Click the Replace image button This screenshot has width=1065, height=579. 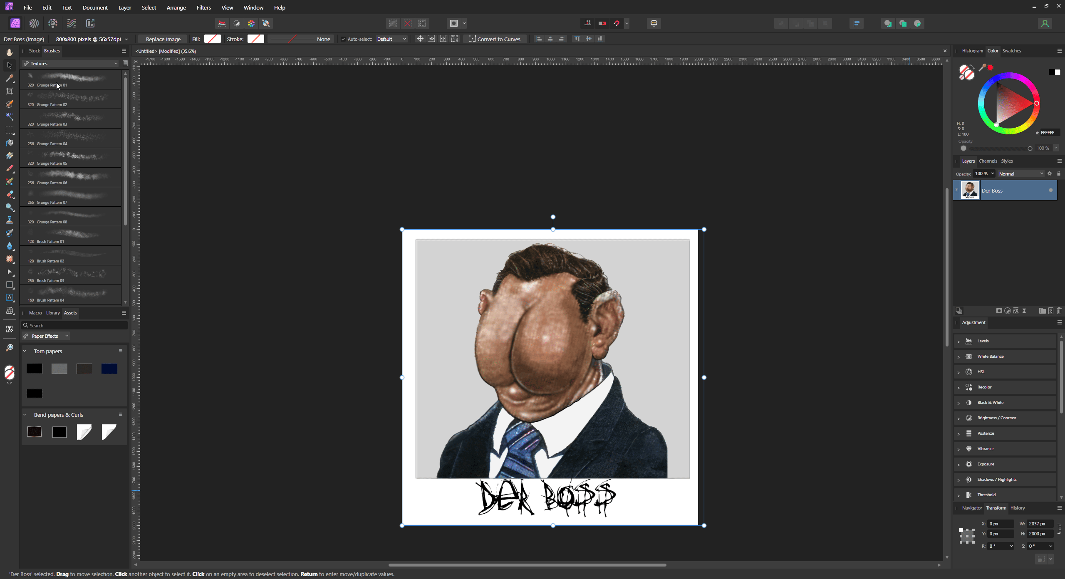(163, 39)
